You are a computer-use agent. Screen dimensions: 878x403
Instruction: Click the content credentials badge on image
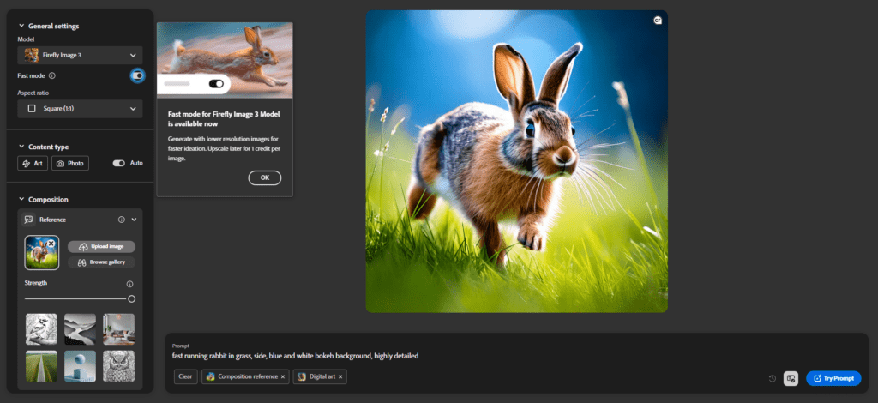pyautogui.click(x=657, y=21)
